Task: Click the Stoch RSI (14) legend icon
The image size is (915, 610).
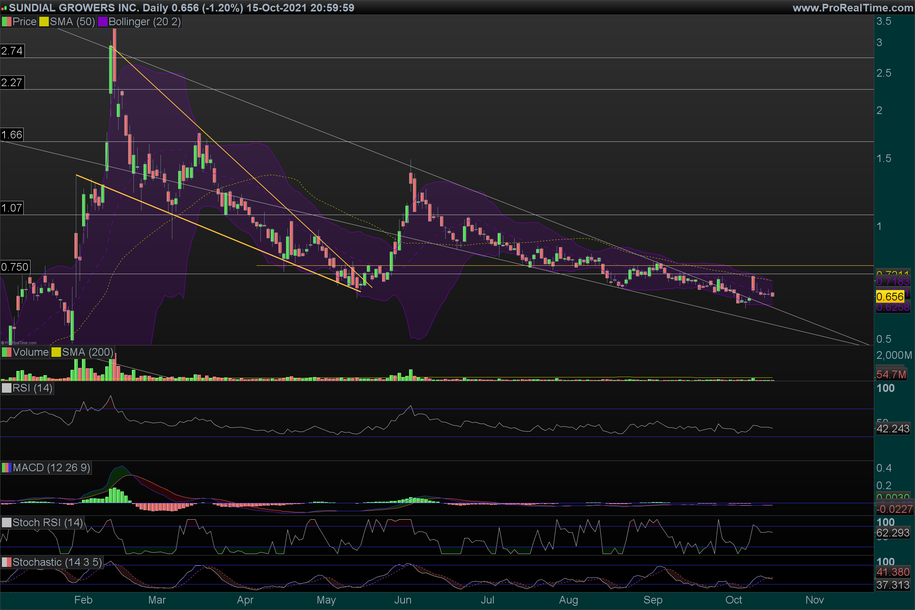Action: pyautogui.click(x=6, y=522)
